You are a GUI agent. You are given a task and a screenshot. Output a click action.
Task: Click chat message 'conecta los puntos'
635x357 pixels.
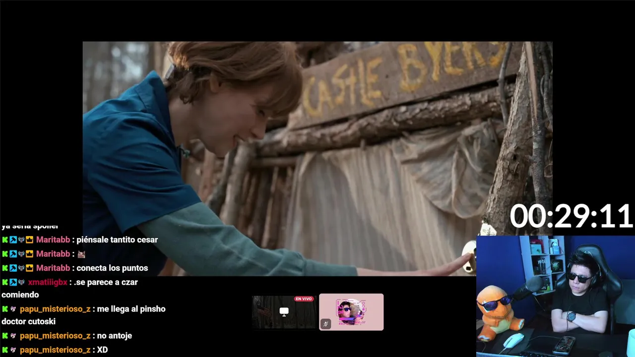(x=112, y=268)
